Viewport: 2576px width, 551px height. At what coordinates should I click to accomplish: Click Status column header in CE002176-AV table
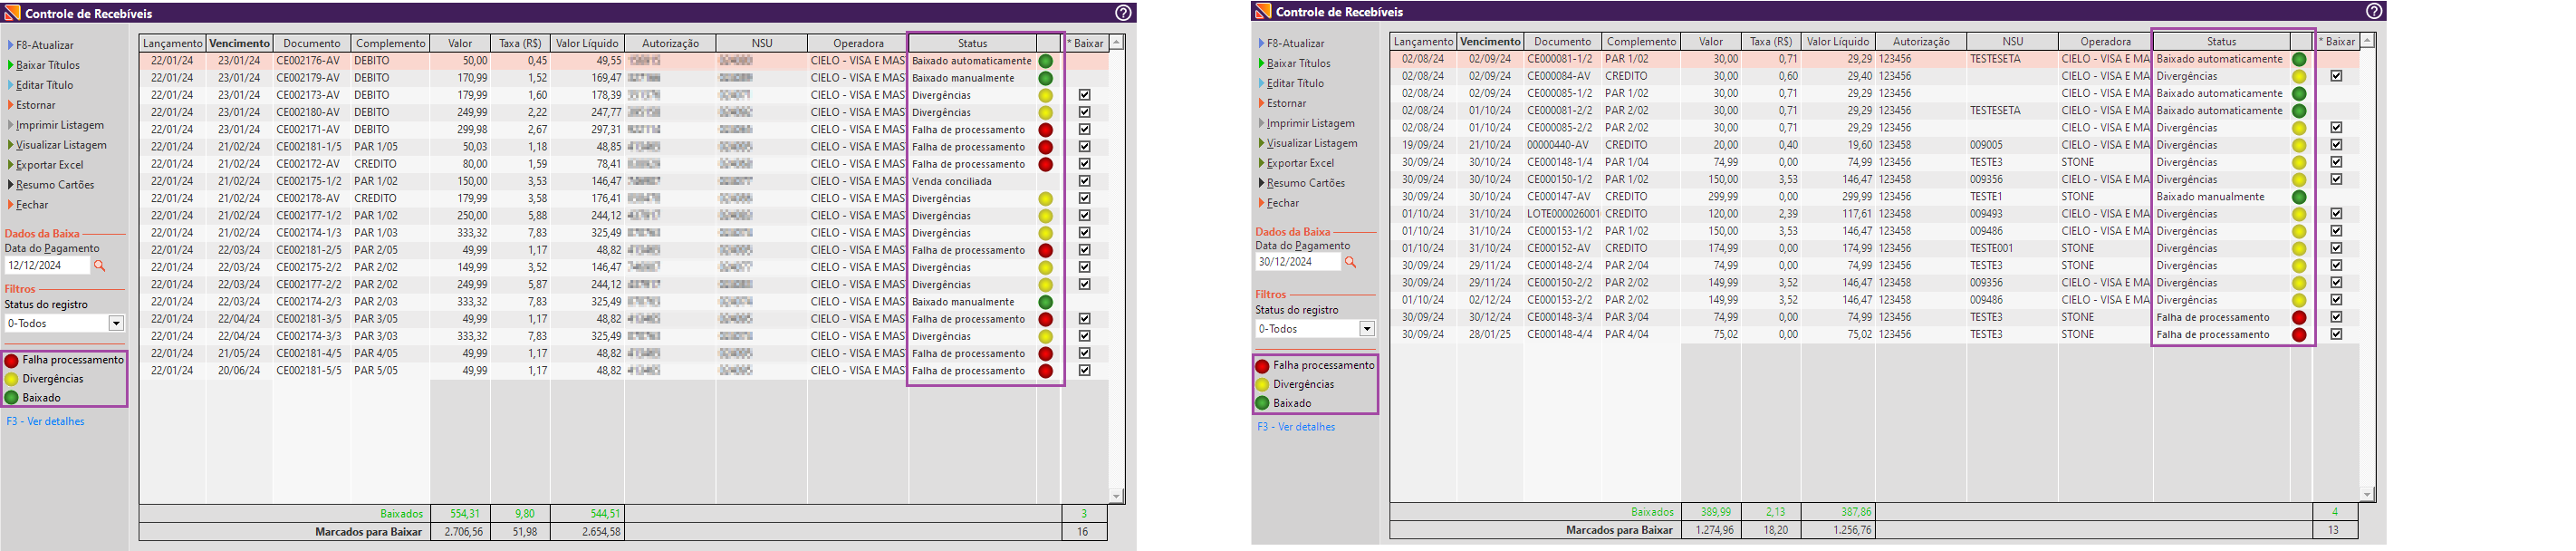(972, 43)
